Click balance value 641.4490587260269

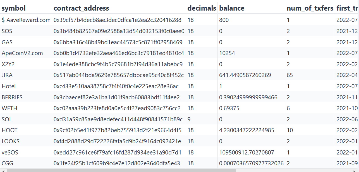click(x=245, y=75)
